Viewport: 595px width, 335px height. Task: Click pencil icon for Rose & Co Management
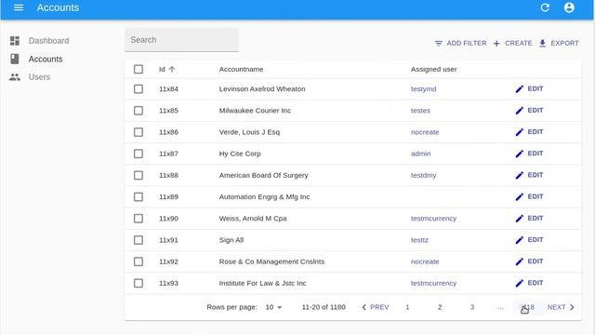click(520, 262)
